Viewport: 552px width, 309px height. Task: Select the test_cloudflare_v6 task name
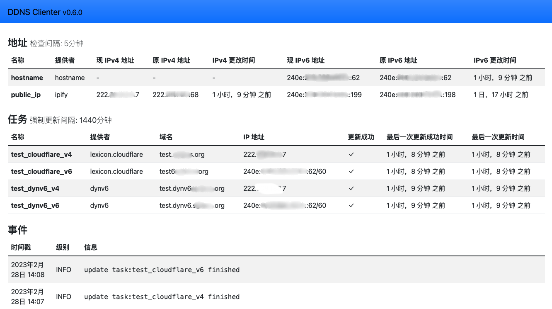click(x=41, y=171)
